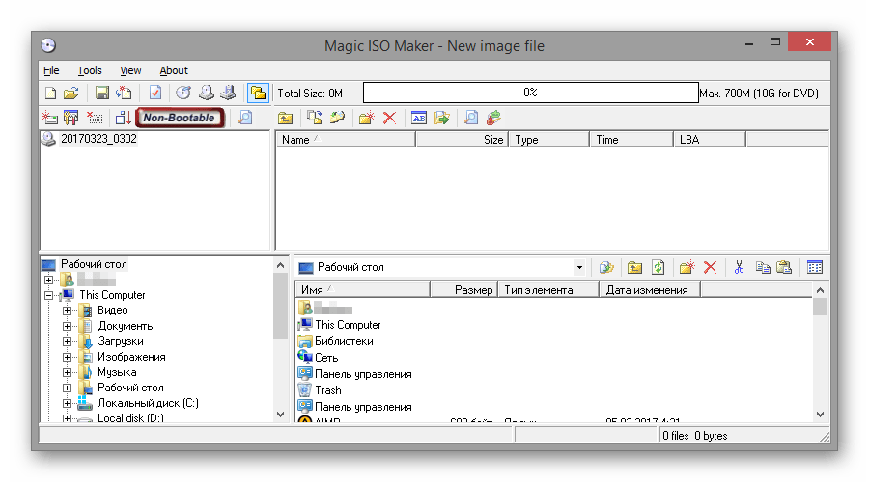The width and height of the screenshot is (869, 482).
Task: Toggle the list view icon in browser toolbar
Action: [814, 268]
